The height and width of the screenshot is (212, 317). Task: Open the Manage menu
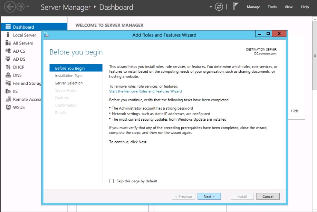(253, 7)
